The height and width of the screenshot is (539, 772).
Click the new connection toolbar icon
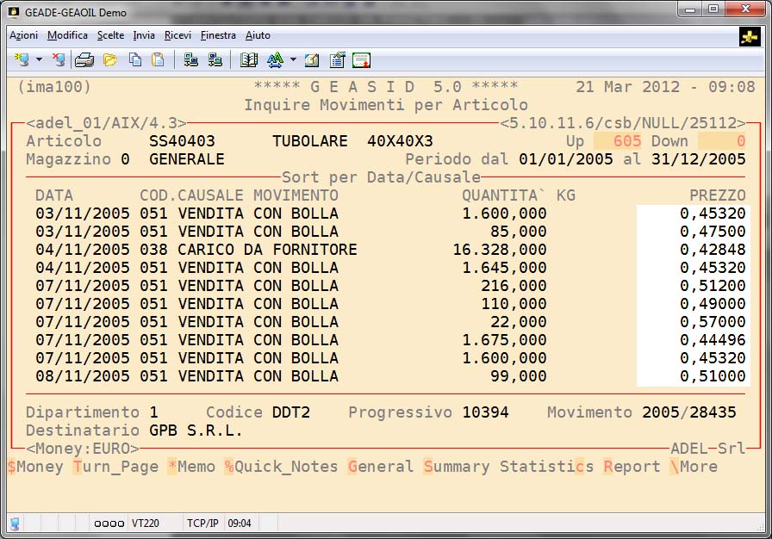22,60
